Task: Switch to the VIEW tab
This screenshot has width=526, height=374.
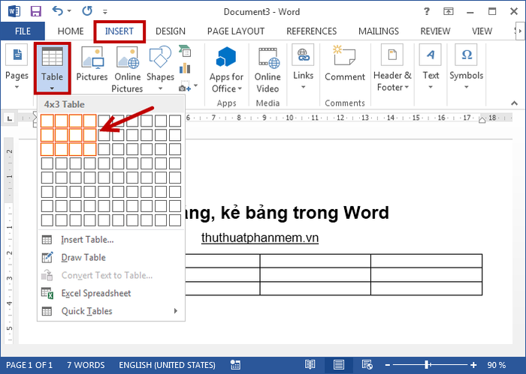Action: click(482, 31)
